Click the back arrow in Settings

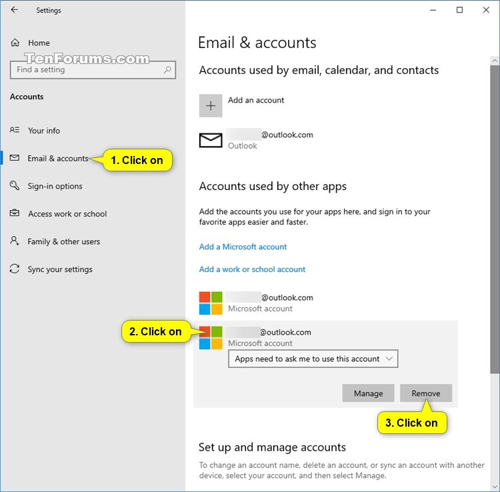[x=15, y=10]
